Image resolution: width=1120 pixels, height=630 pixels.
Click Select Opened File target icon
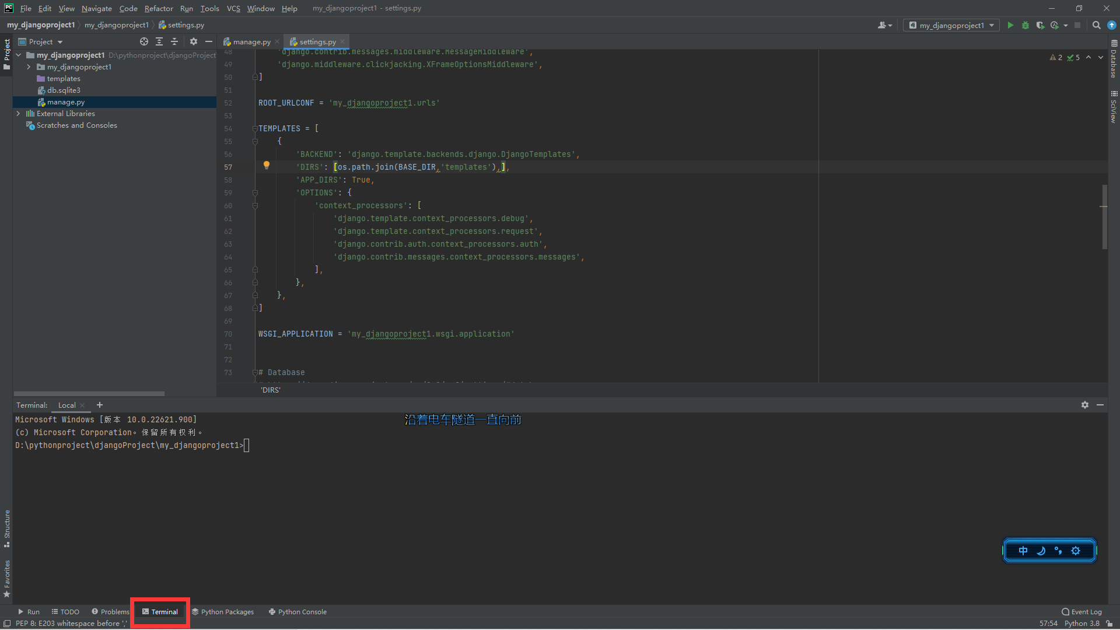pyautogui.click(x=144, y=41)
